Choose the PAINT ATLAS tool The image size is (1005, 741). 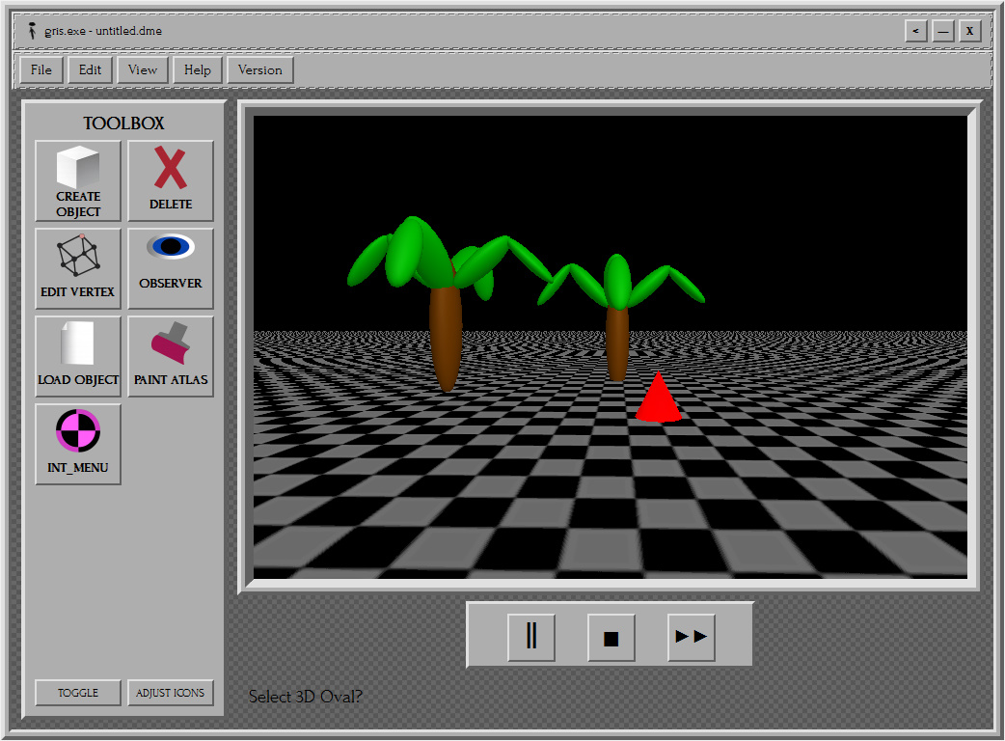(x=171, y=357)
